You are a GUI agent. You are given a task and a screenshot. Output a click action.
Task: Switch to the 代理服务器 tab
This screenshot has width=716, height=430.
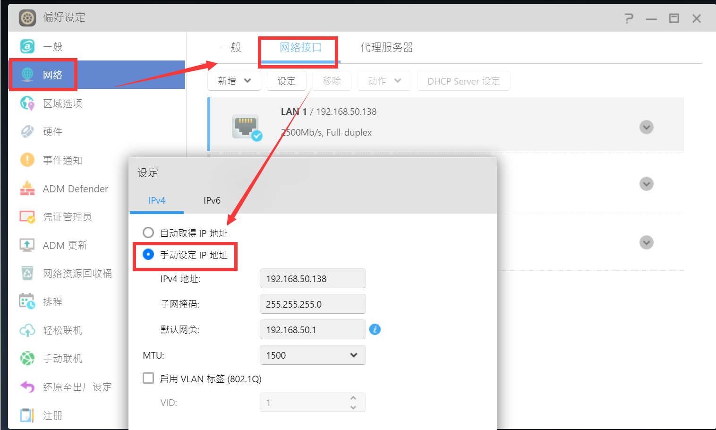(387, 47)
